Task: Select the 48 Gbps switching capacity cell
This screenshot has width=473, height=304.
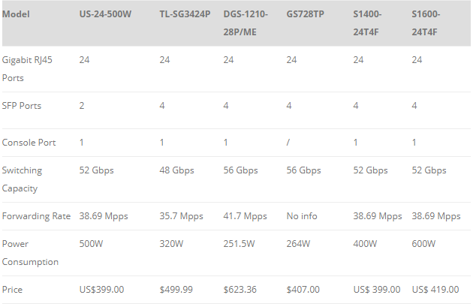Action: click(x=178, y=170)
